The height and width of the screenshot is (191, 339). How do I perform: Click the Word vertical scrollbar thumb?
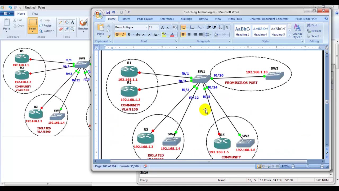(x=327, y=102)
